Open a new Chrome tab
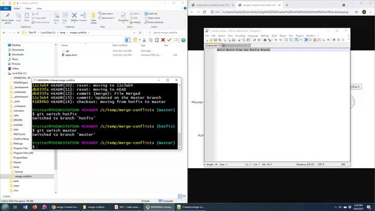Screen dimensions: 375x211 [x=287, y=5]
